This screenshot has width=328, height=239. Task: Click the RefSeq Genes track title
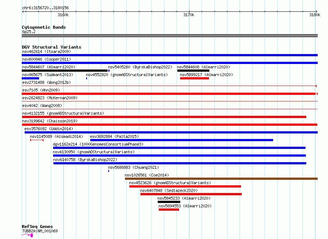tap(37, 227)
